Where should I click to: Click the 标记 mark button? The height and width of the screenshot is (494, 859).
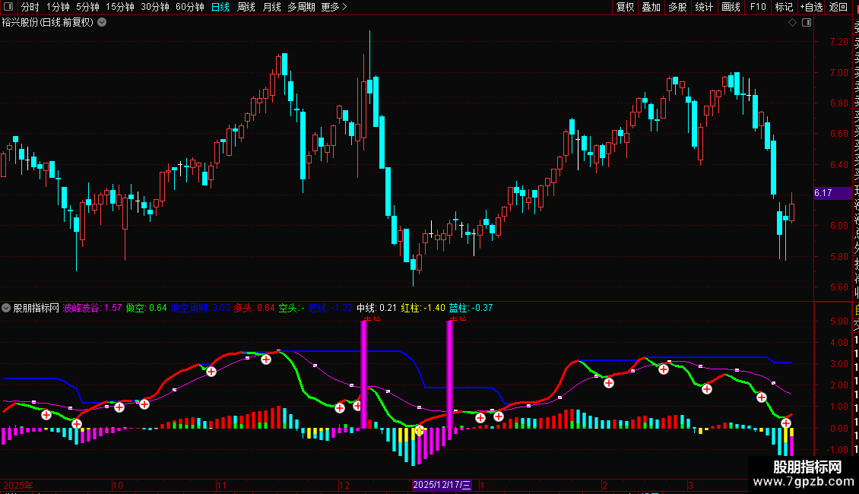784,7
